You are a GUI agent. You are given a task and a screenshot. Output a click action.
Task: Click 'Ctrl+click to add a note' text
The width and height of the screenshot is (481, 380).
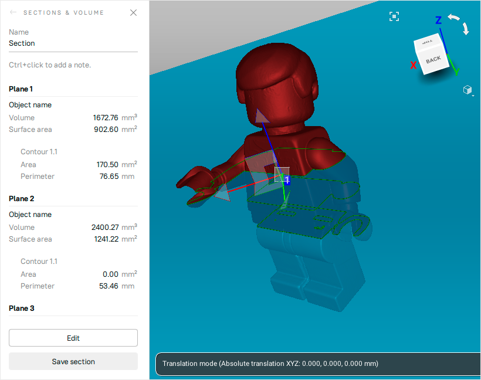point(50,65)
